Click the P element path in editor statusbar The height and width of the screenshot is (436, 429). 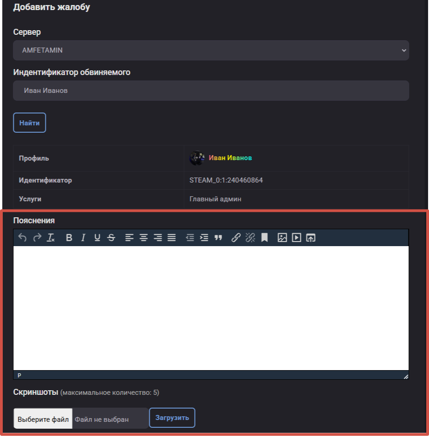(19, 376)
